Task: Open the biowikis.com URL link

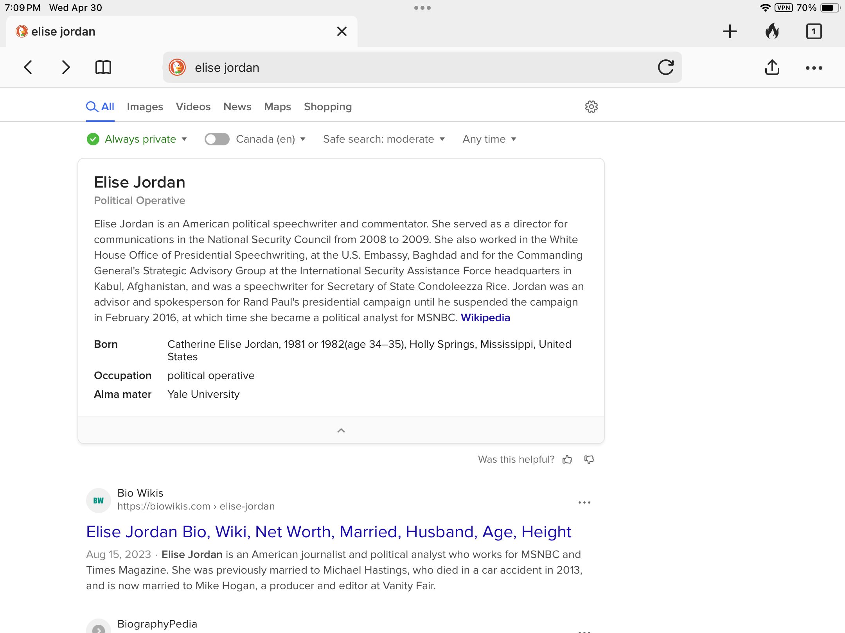Action: coord(196,506)
